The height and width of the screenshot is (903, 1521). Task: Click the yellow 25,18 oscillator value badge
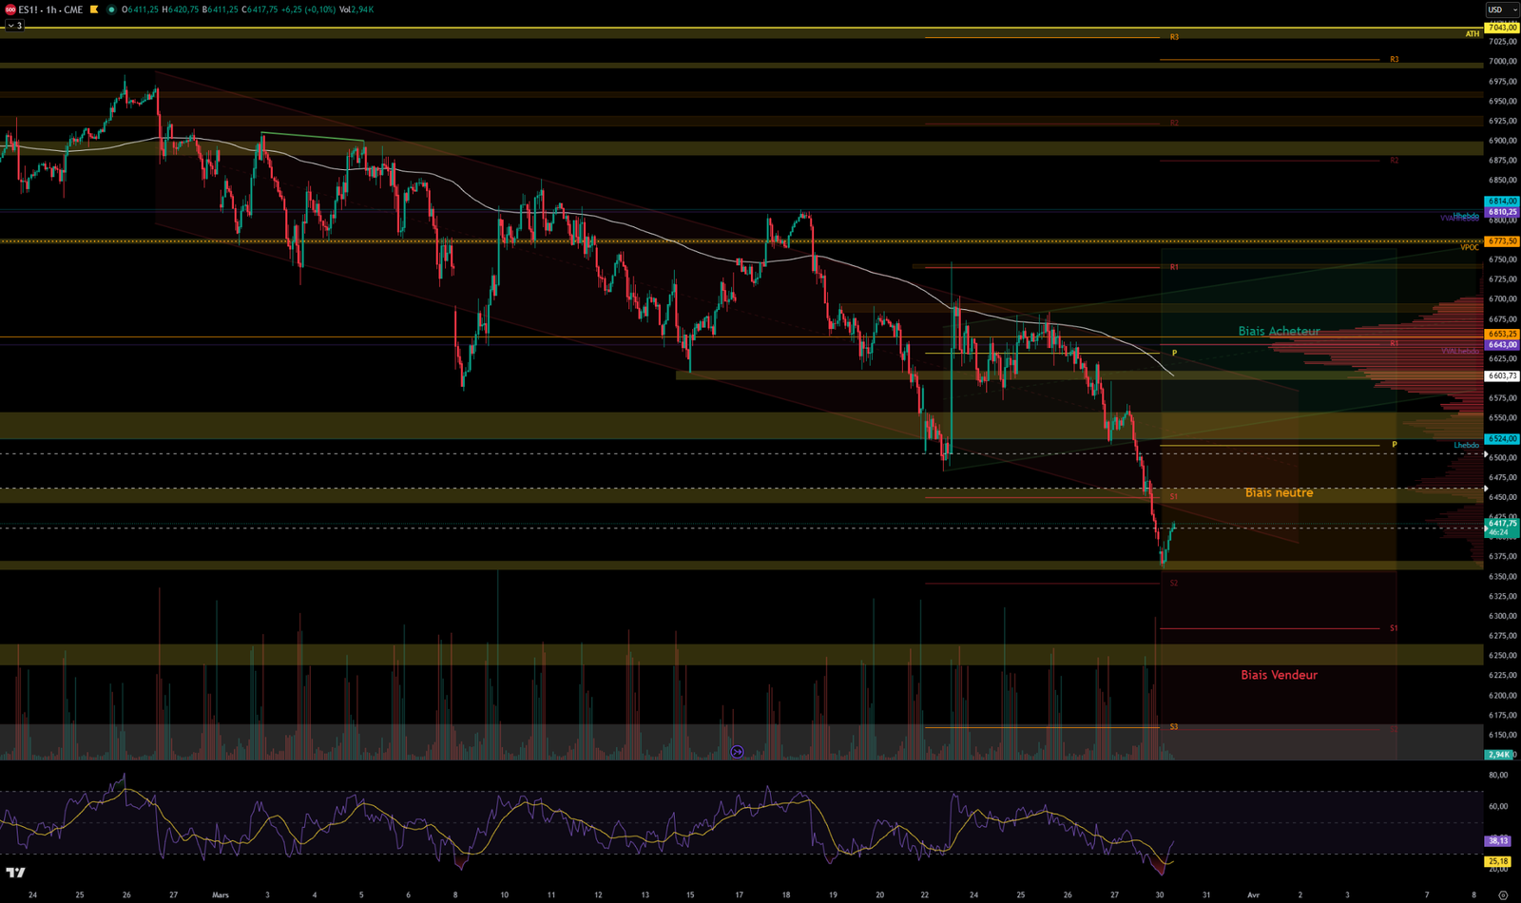1497,861
